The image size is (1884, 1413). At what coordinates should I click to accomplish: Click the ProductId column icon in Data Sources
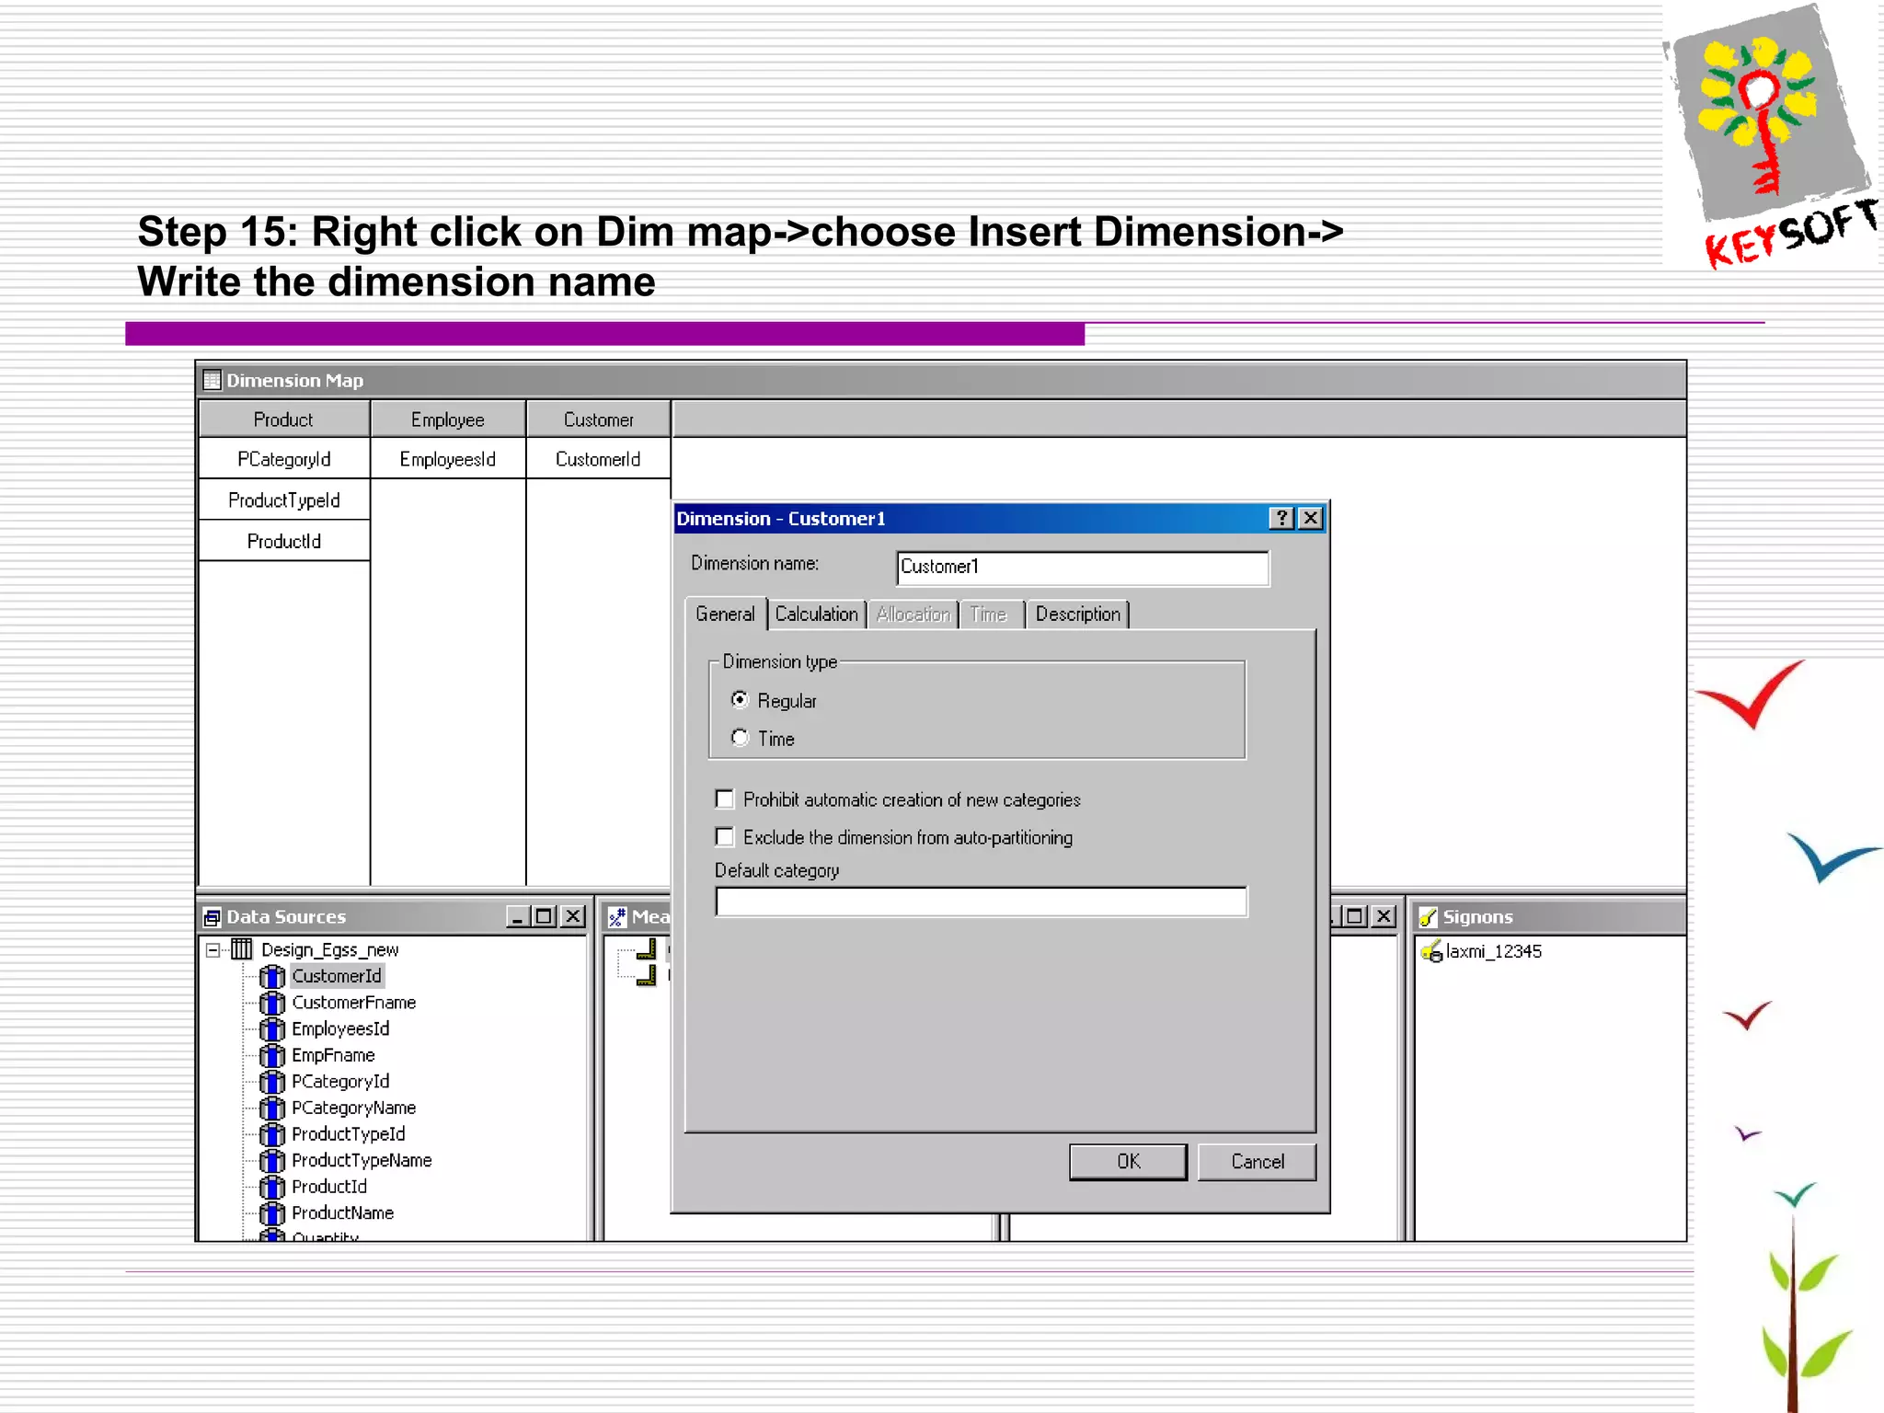272,1187
